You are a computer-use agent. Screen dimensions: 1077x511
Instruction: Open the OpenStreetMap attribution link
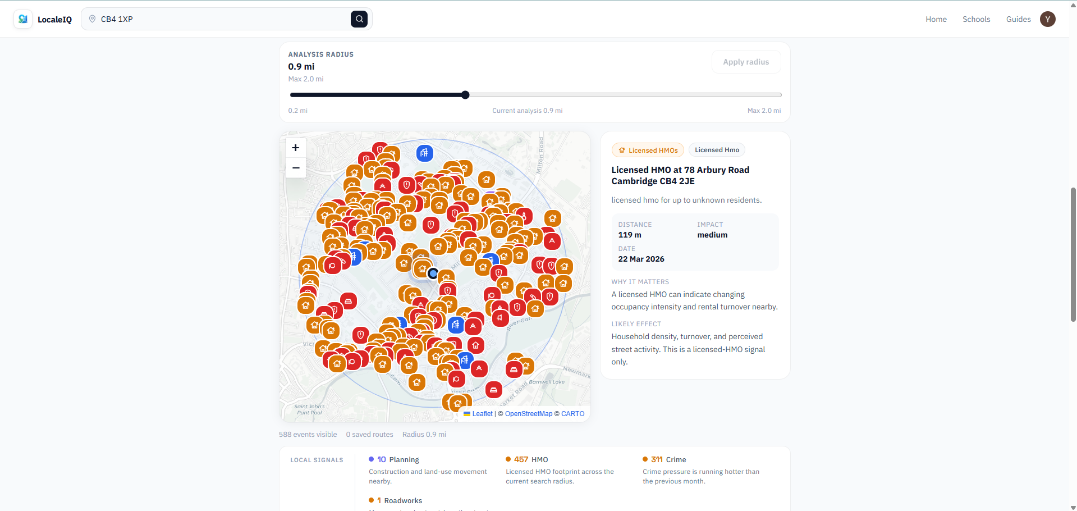[x=528, y=413]
